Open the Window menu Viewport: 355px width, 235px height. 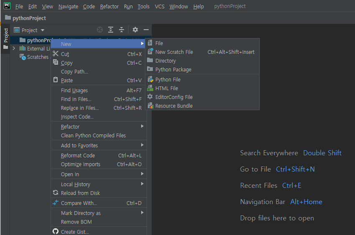179,7
